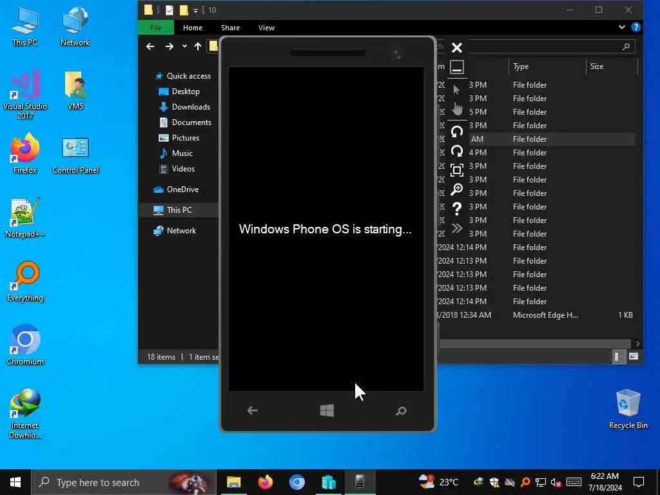Expand additional tools double-chevron in emulator
This screenshot has width=660, height=495.
tap(457, 228)
